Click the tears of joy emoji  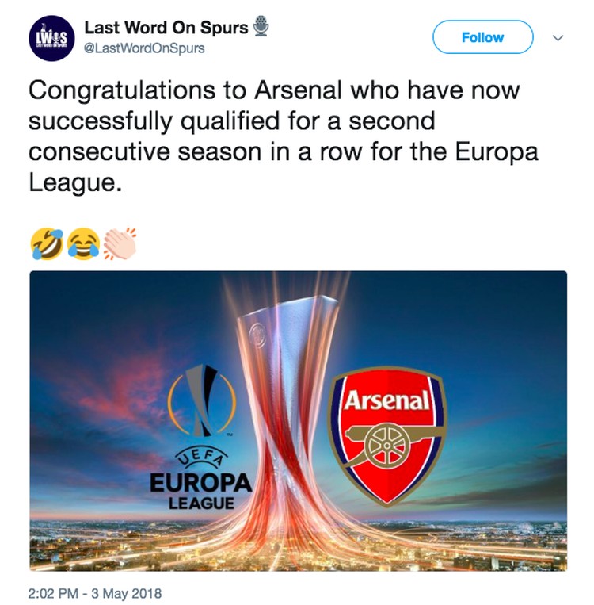click(x=83, y=243)
